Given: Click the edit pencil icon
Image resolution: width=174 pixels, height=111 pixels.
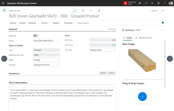Looking at the screenshot, I should tap(75, 11).
